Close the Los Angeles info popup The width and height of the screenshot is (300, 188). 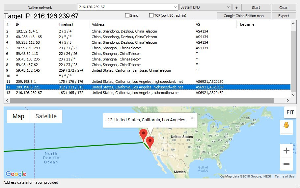click(192, 118)
